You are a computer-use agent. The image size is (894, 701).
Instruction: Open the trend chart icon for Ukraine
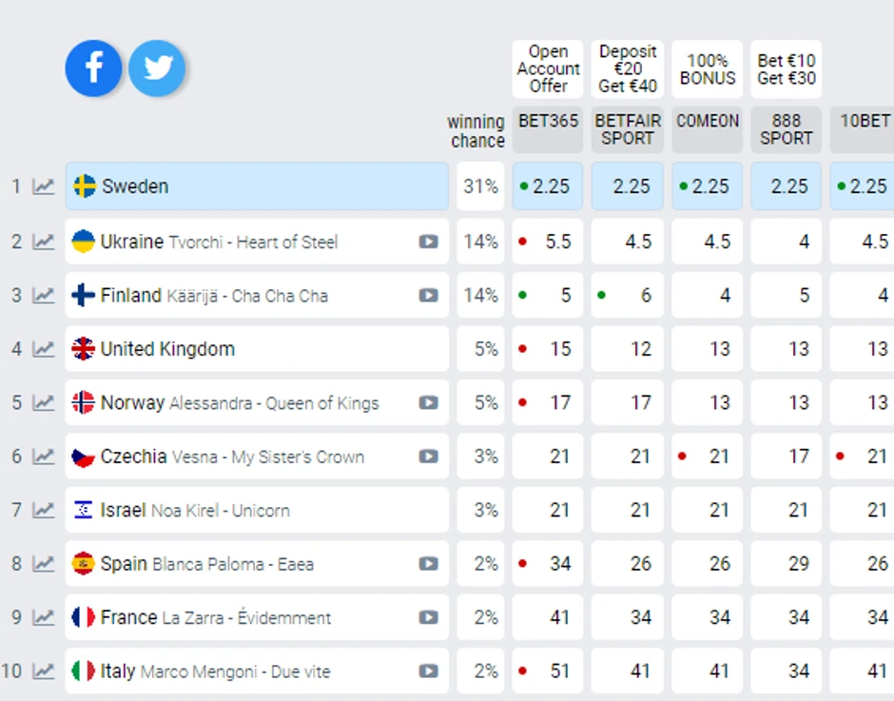pos(44,242)
